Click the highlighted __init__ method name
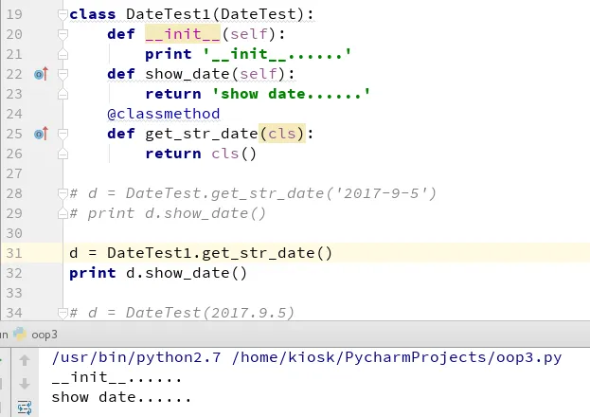Screen dimensions: 590x417 [183, 34]
